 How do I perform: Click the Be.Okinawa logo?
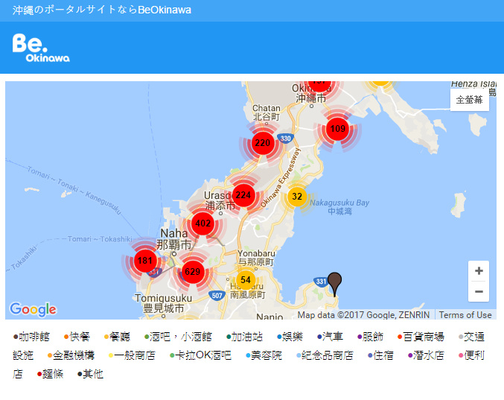41,48
